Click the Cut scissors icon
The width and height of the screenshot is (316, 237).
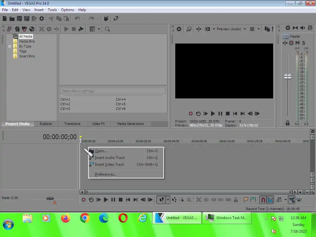pos(52,19)
